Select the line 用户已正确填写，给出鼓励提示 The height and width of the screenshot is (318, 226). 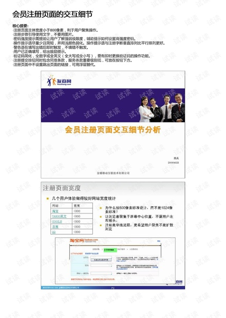coord(40,52)
